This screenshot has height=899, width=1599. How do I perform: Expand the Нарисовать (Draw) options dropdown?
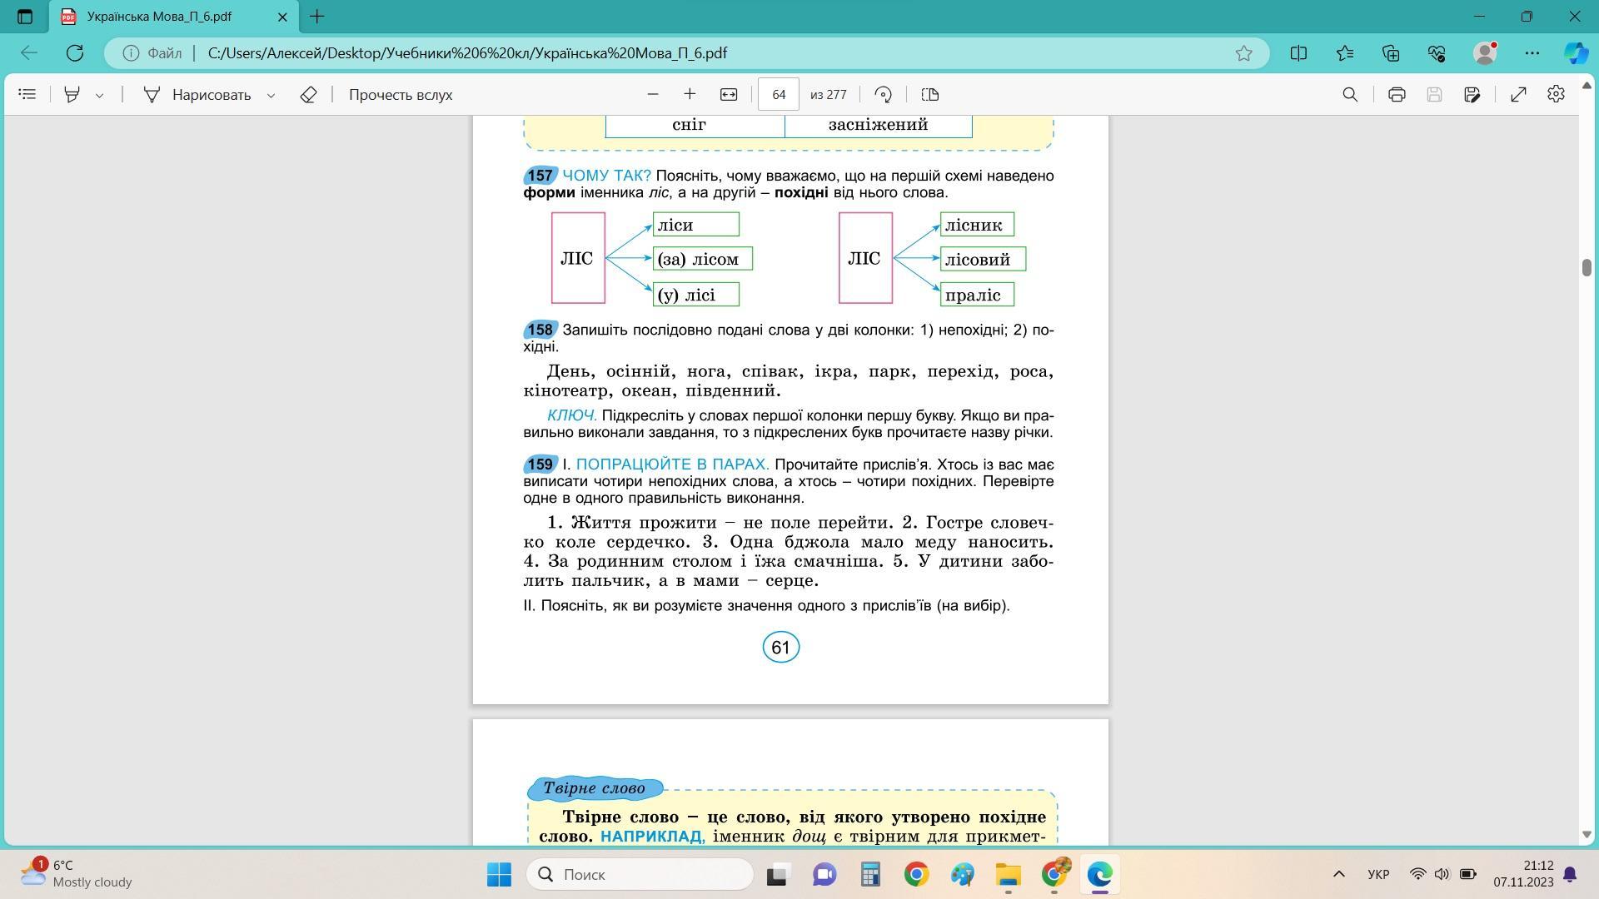tap(271, 95)
